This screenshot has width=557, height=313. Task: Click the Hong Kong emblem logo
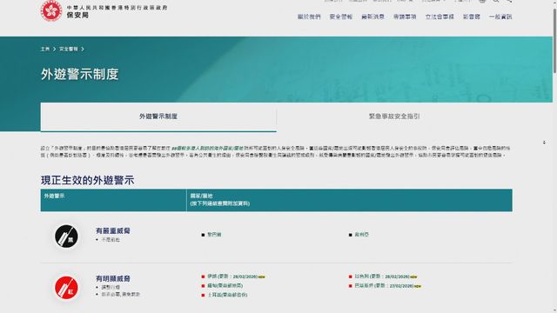(x=51, y=10)
